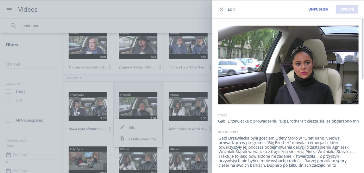
Task: Open the #News 2:55 video thumbnail
Action: pyautogui.click(x=188, y=106)
